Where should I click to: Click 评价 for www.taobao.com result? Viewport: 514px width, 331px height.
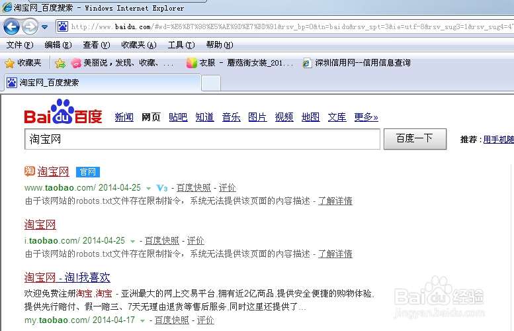tap(227, 187)
